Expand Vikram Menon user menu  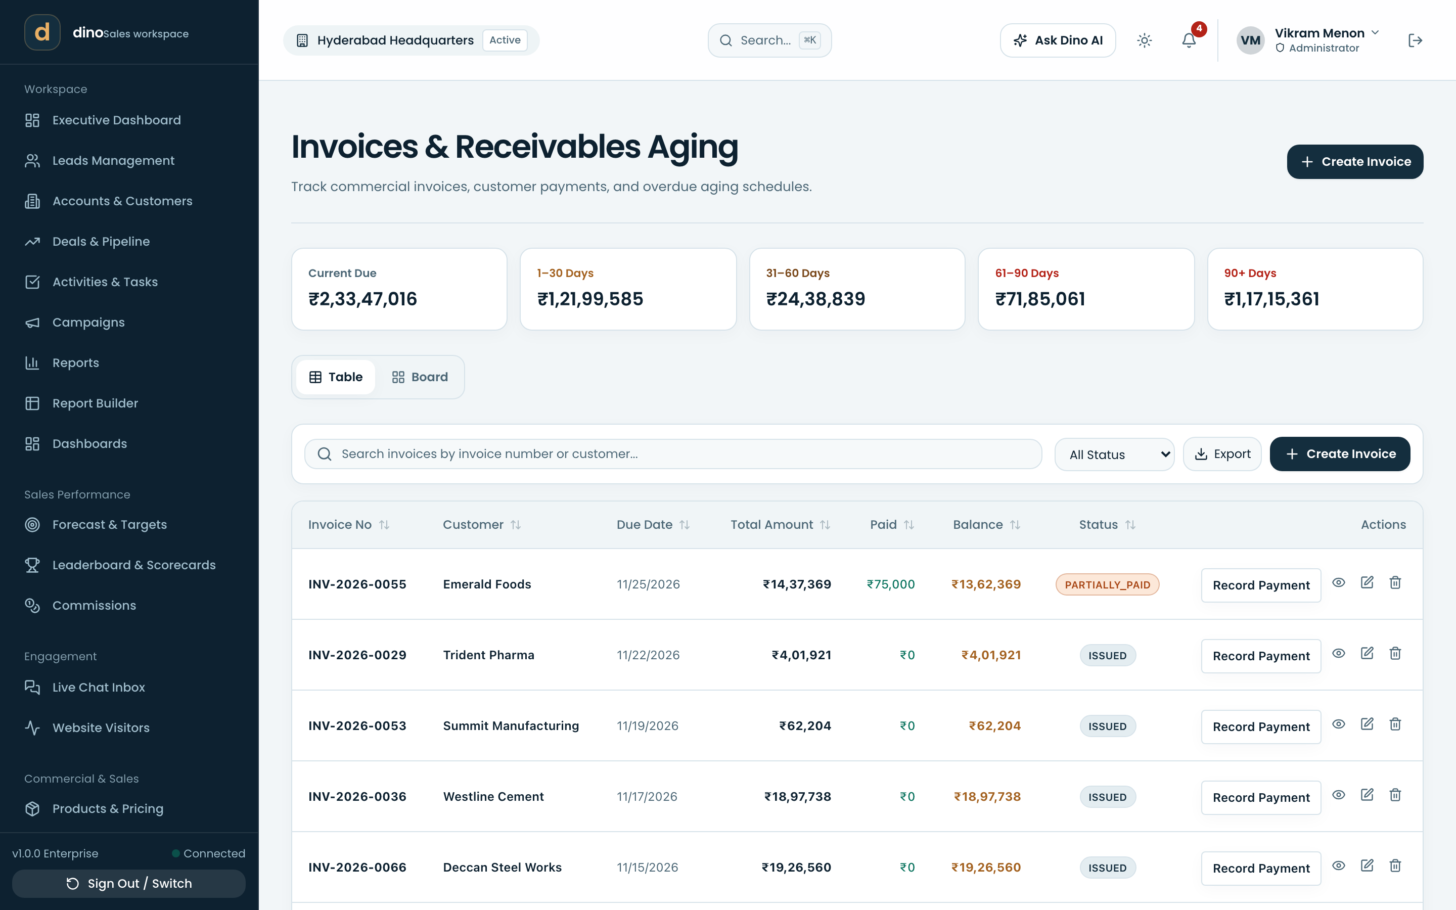tap(1308, 40)
